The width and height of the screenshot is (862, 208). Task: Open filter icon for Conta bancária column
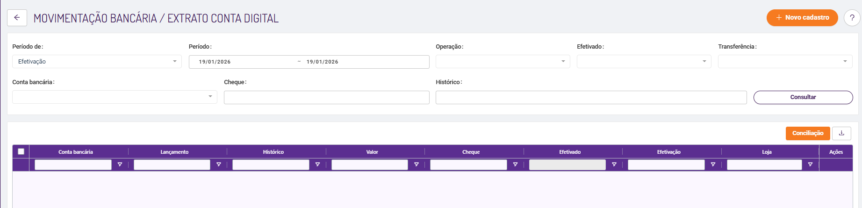[x=120, y=165]
